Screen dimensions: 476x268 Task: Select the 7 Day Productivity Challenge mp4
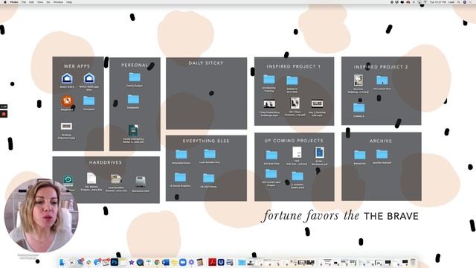coord(269,104)
